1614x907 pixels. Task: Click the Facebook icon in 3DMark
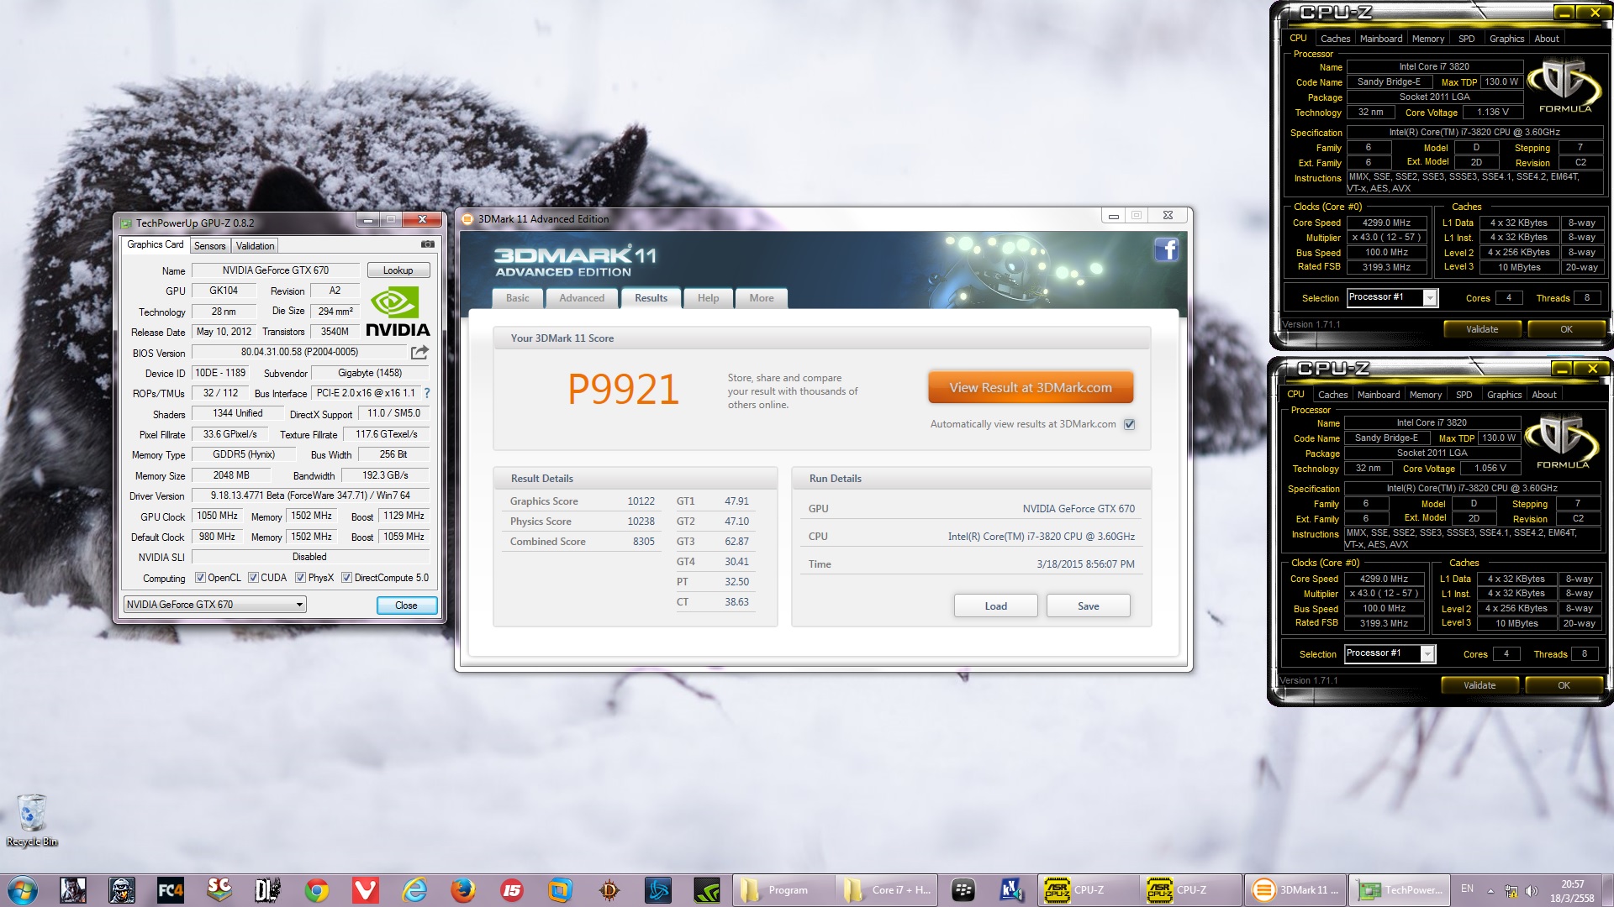[1166, 249]
